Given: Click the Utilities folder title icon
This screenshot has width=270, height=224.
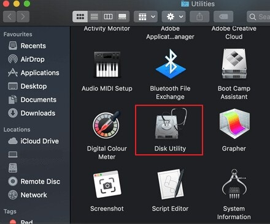Looking at the screenshot, I should (185, 4).
